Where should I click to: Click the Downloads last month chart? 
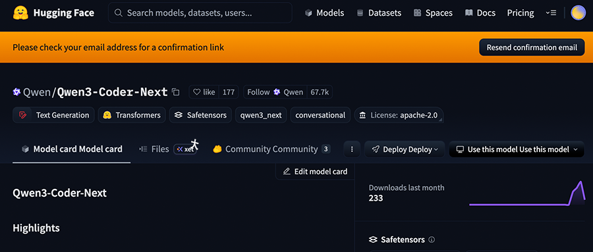click(527, 193)
